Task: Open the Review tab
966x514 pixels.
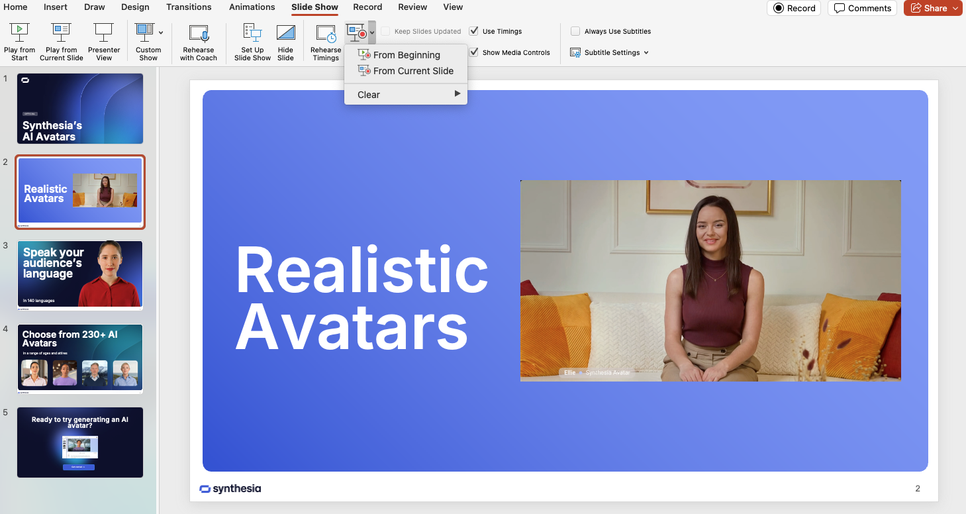Action: pyautogui.click(x=412, y=7)
